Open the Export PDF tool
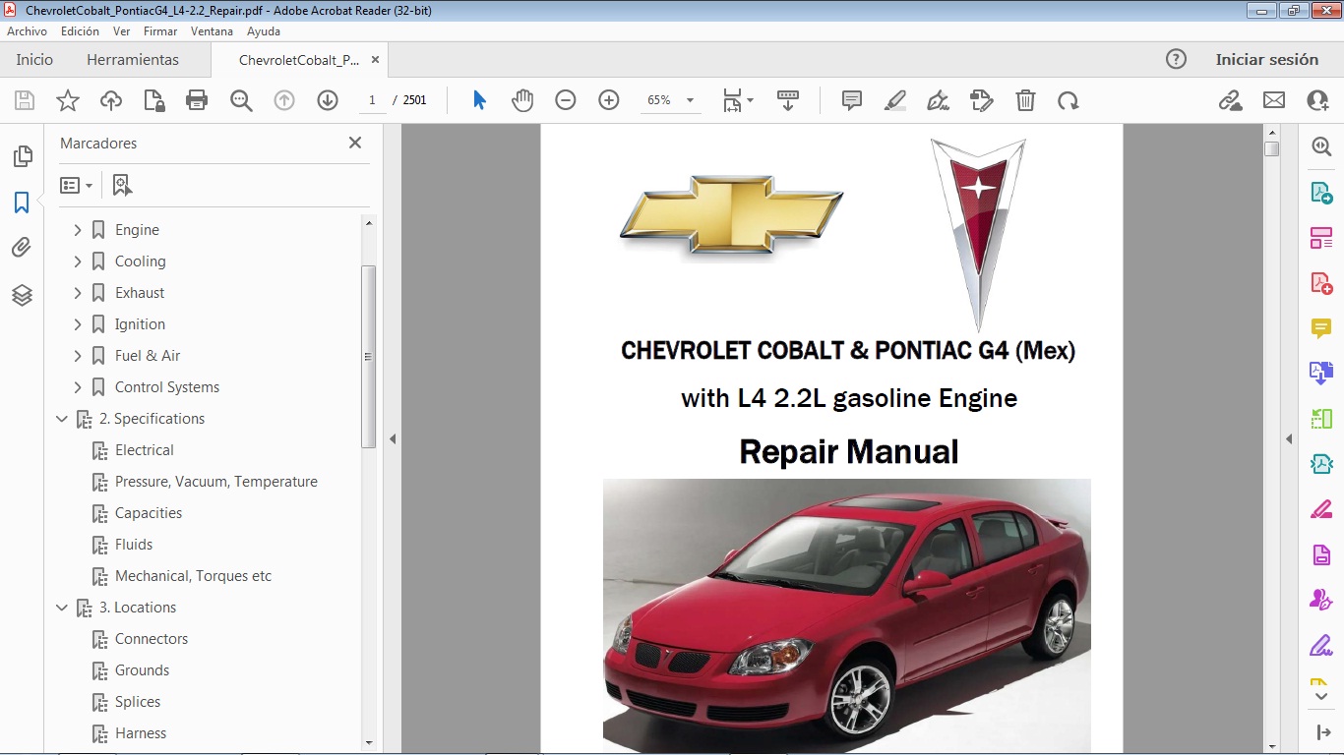This screenshot has height=755, width=1344. [1321, 192]
